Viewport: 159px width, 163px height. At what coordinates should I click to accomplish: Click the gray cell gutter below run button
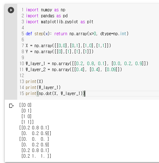(x=11, y=57)
